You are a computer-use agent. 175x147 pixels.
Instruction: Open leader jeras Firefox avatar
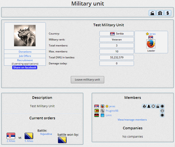[x=151, y=44]
